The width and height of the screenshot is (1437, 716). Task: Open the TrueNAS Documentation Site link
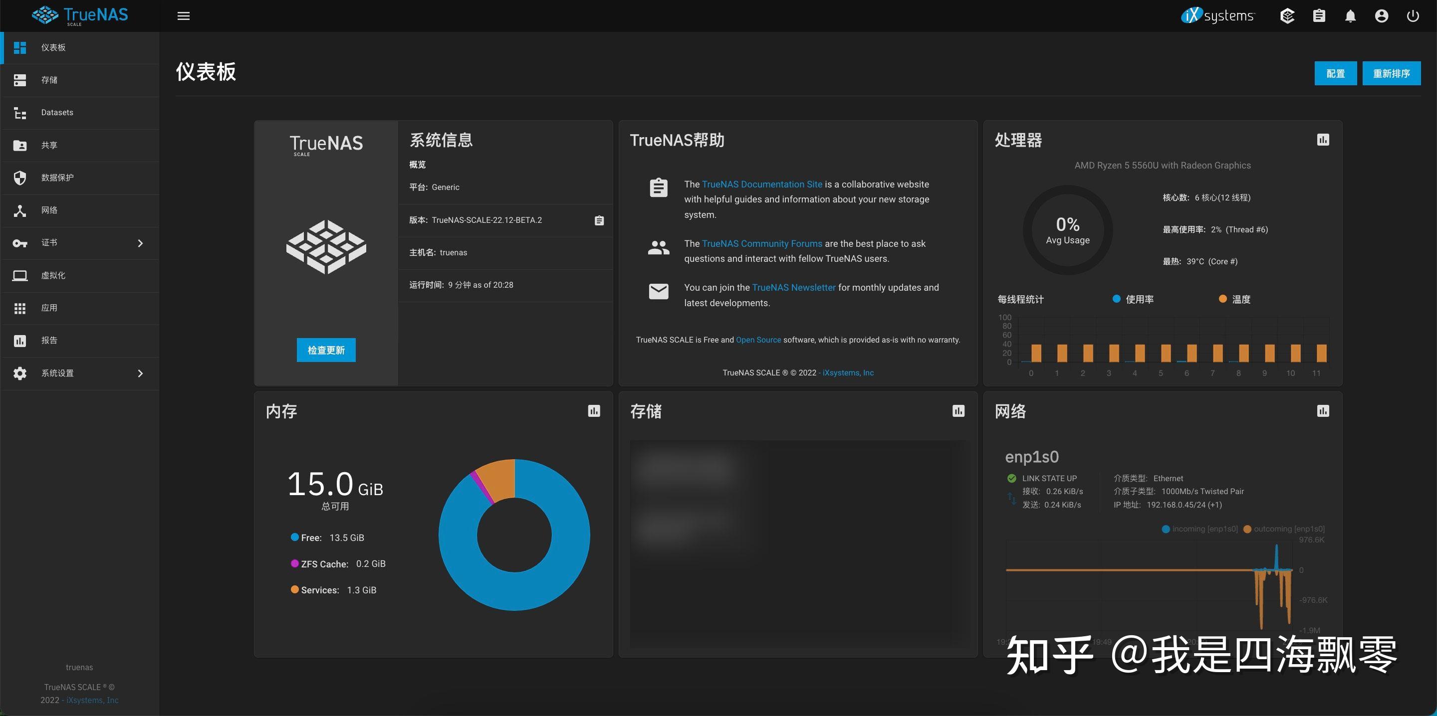pyautogui.click(x=762, y=184)
